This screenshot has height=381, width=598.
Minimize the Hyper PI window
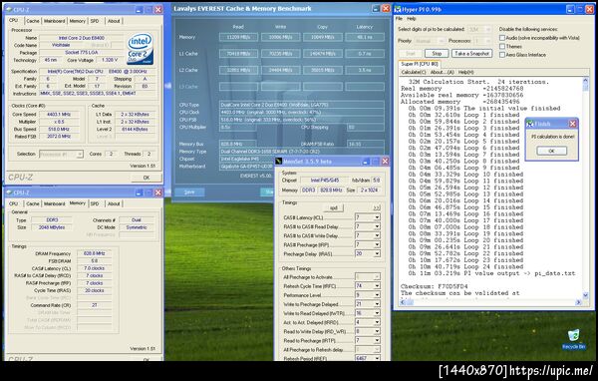(570, 9)
